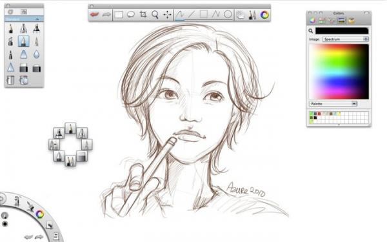The image size is (387, 242).
Task: Select the Rectangular Marquee selection tool
Action: pos(119,15)
